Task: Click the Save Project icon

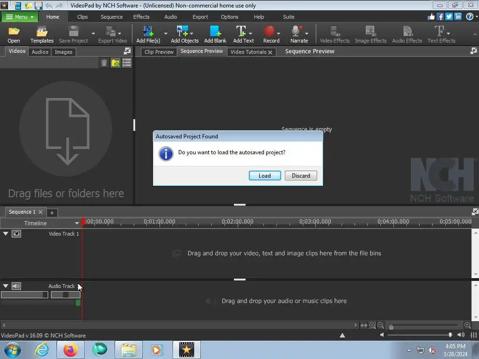Action: [73, 31]
